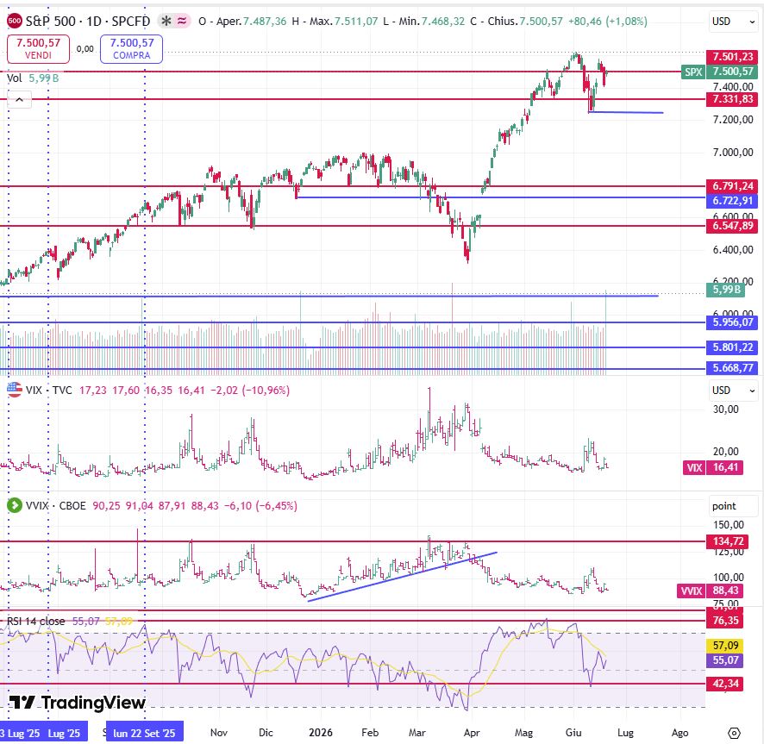764x744 pixels.
Task: Click the 7.331,83 horizontal line price label
Action: click(732, 99)
